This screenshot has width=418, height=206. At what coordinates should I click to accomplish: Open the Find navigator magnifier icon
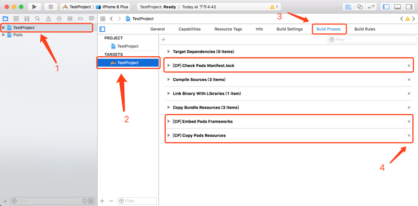[x=38, y=19]
